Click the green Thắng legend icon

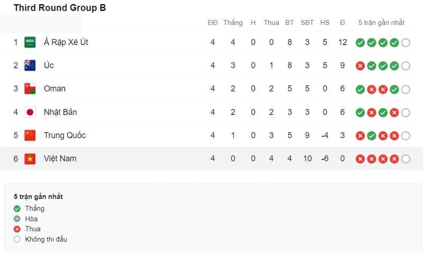[x=17, y=209]
